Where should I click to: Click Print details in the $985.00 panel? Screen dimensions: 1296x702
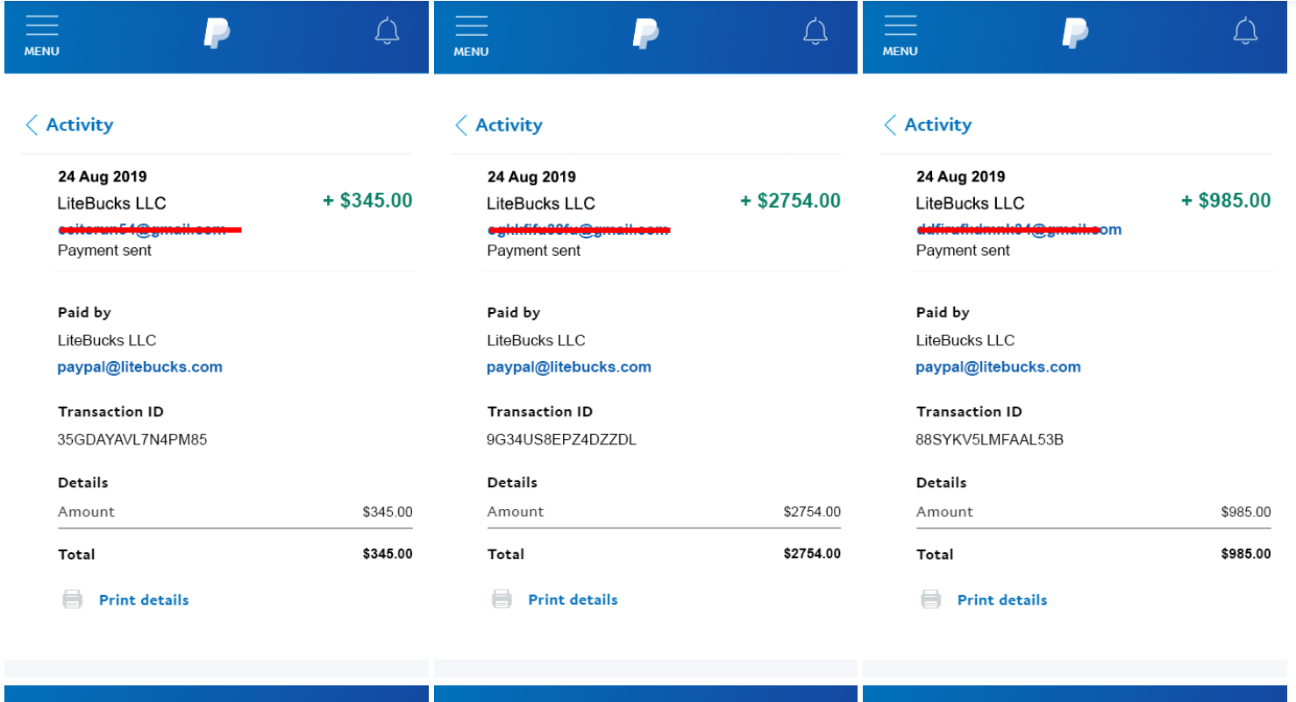(x=1002, y=600)
